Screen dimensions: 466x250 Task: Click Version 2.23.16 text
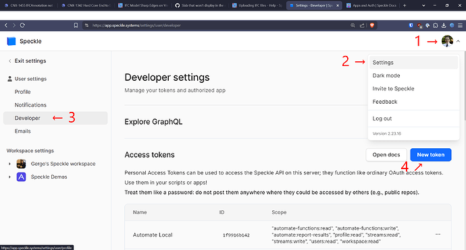[387, 133]
